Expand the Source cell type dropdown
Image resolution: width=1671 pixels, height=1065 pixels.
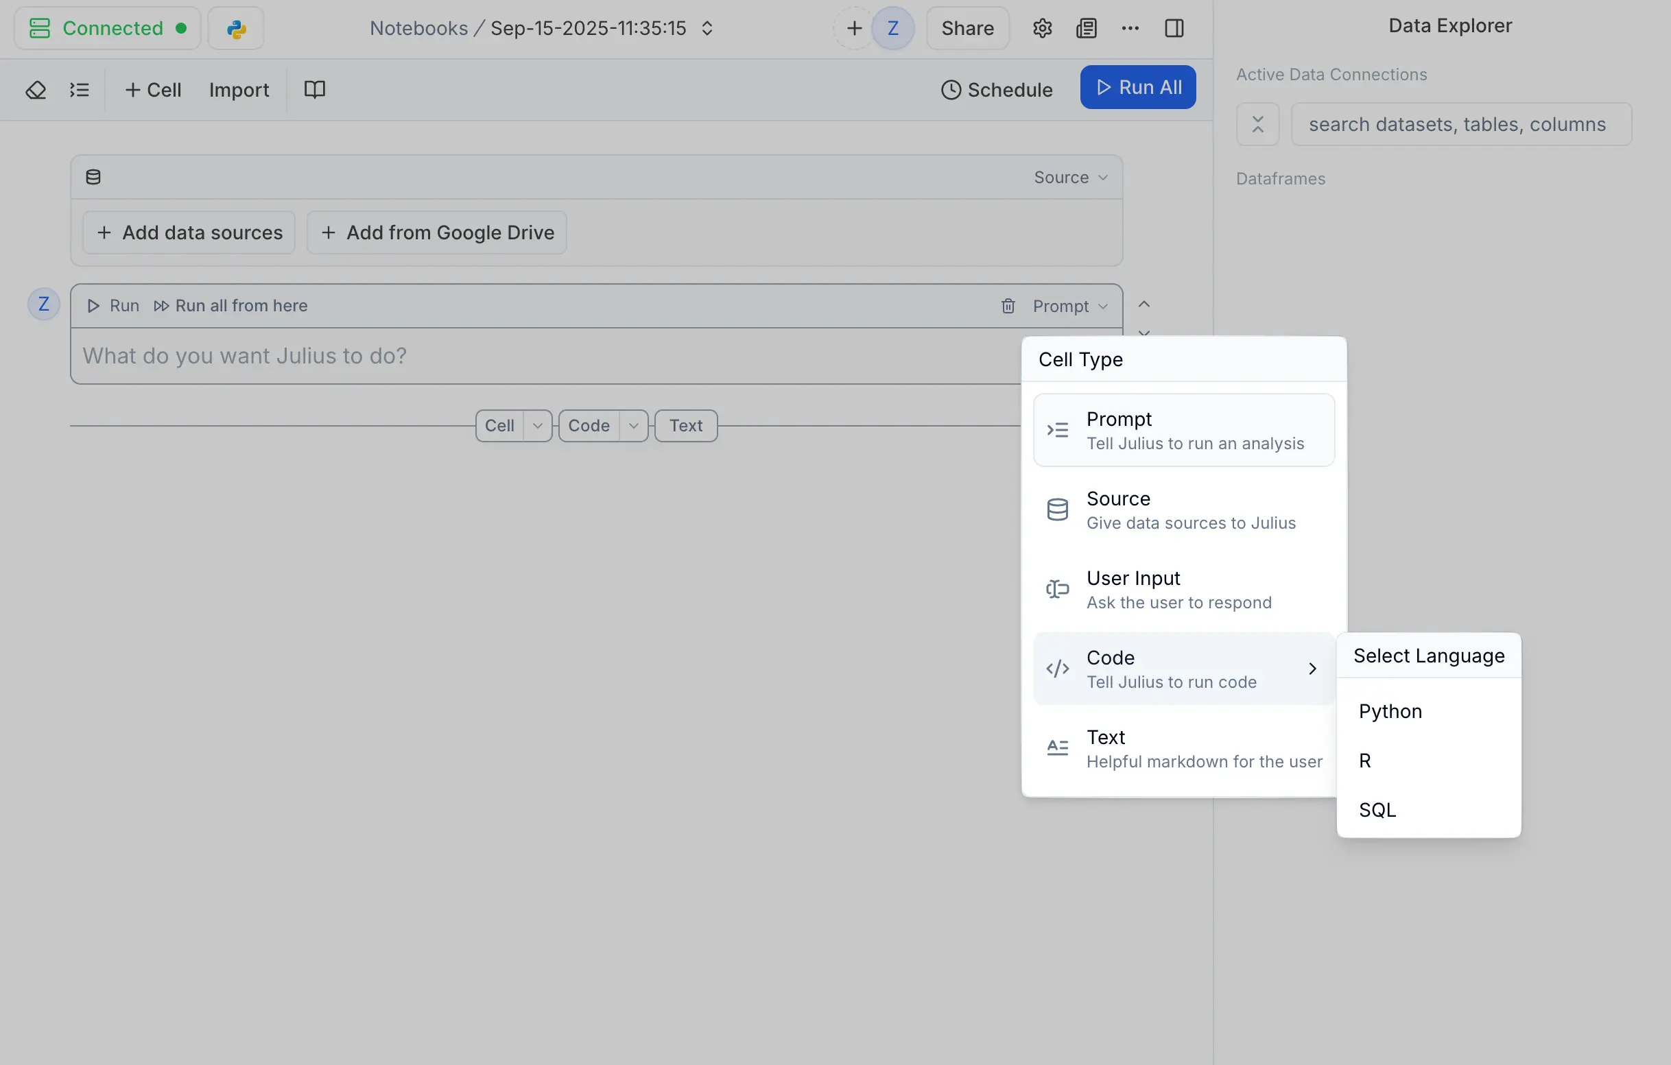(x=1070, y=178)
